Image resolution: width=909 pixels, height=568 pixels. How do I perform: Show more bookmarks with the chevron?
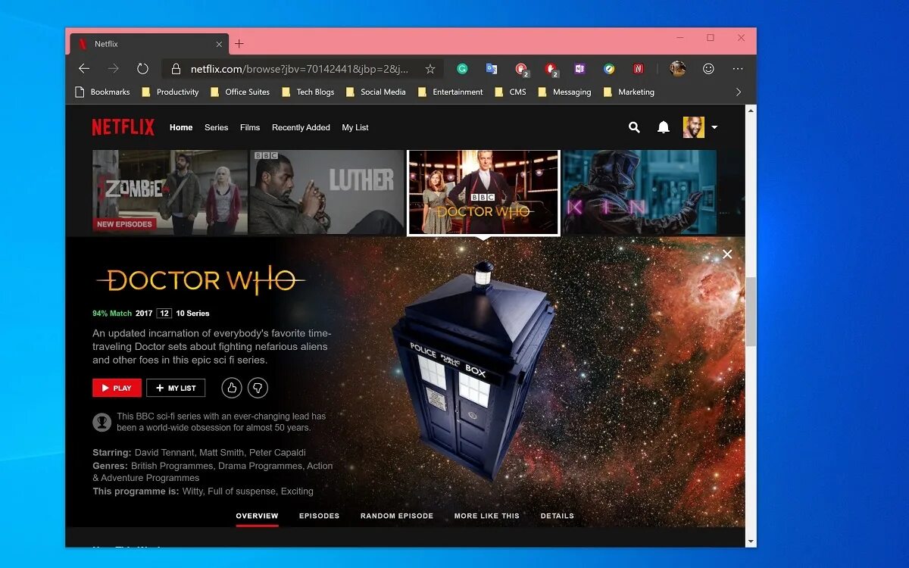click(739, 92)
